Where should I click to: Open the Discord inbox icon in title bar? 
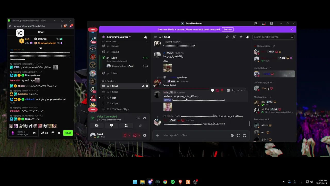tap(264, 24)
